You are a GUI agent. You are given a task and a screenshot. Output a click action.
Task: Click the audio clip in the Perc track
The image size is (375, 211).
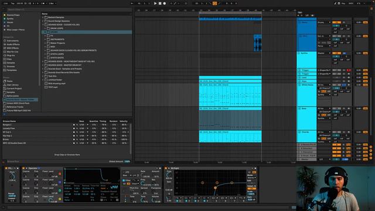(x=258, y=43)
